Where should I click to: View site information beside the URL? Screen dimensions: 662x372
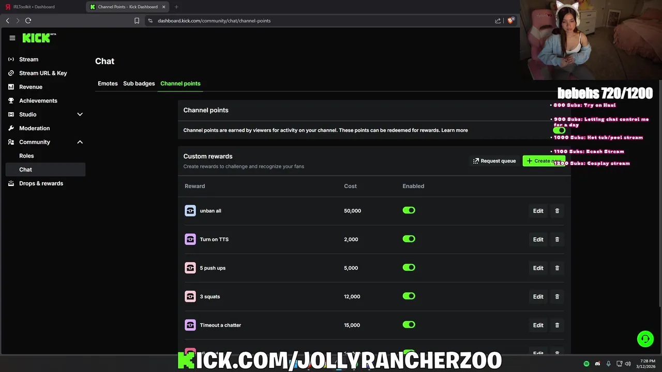(x=150, y=21)
